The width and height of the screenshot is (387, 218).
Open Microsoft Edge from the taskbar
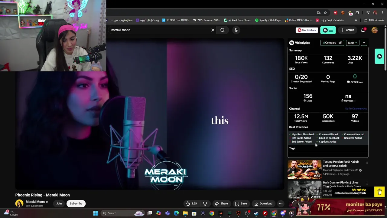pyautogui.click(x=176, y=213)
